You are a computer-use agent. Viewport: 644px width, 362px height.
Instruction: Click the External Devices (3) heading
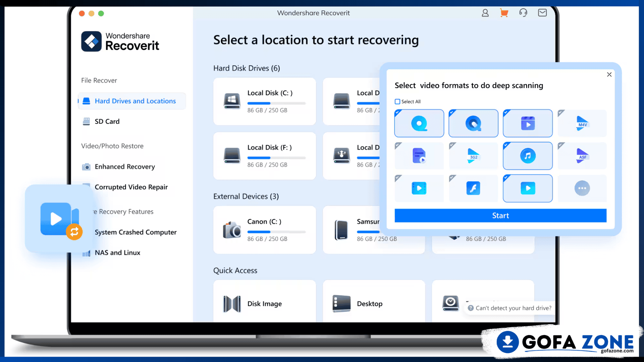(246, 196)
